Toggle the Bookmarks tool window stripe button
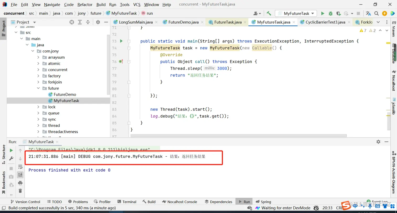 pos(4,182)
